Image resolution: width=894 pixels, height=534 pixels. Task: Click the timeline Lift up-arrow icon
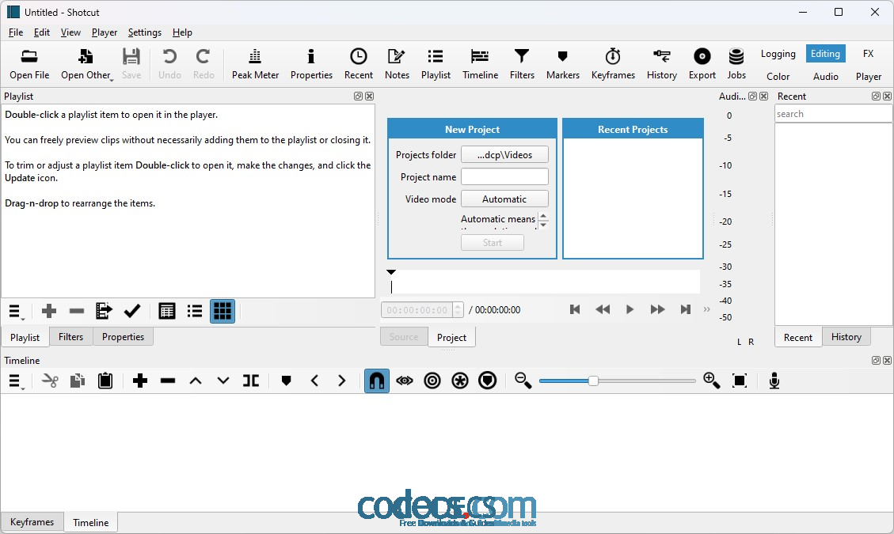tap(196, 381)
